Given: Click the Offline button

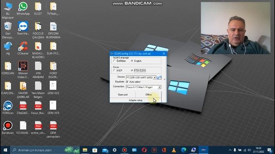Looking at the screenshot, I should 149,95.
